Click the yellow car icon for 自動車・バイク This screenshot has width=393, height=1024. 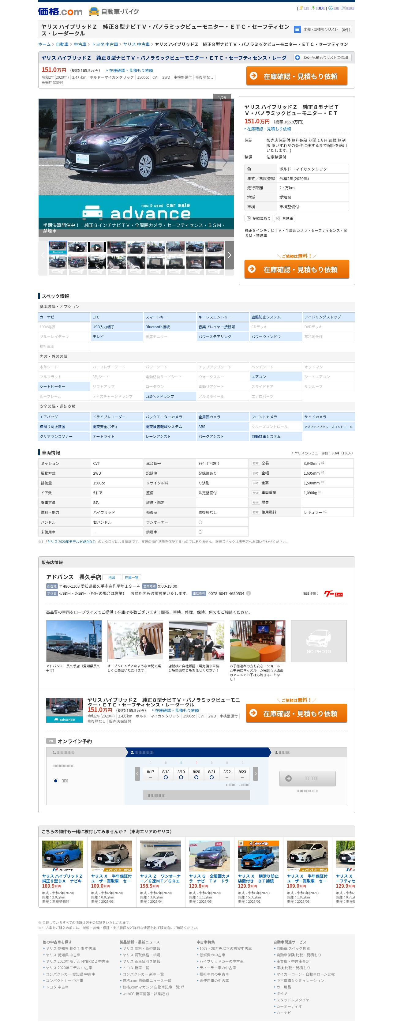[x=94, y=11]
